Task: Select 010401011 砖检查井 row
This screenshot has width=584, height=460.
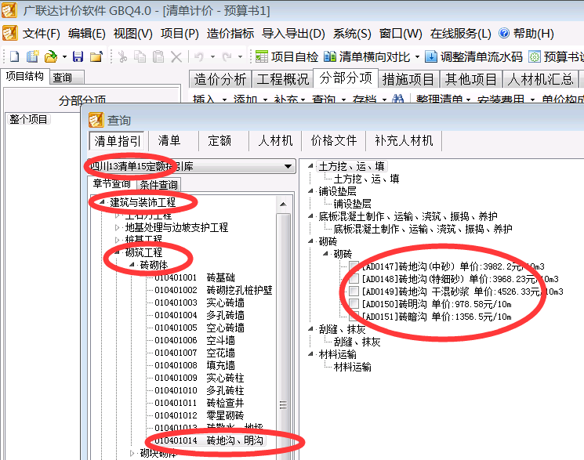Action: click(199, 403)
